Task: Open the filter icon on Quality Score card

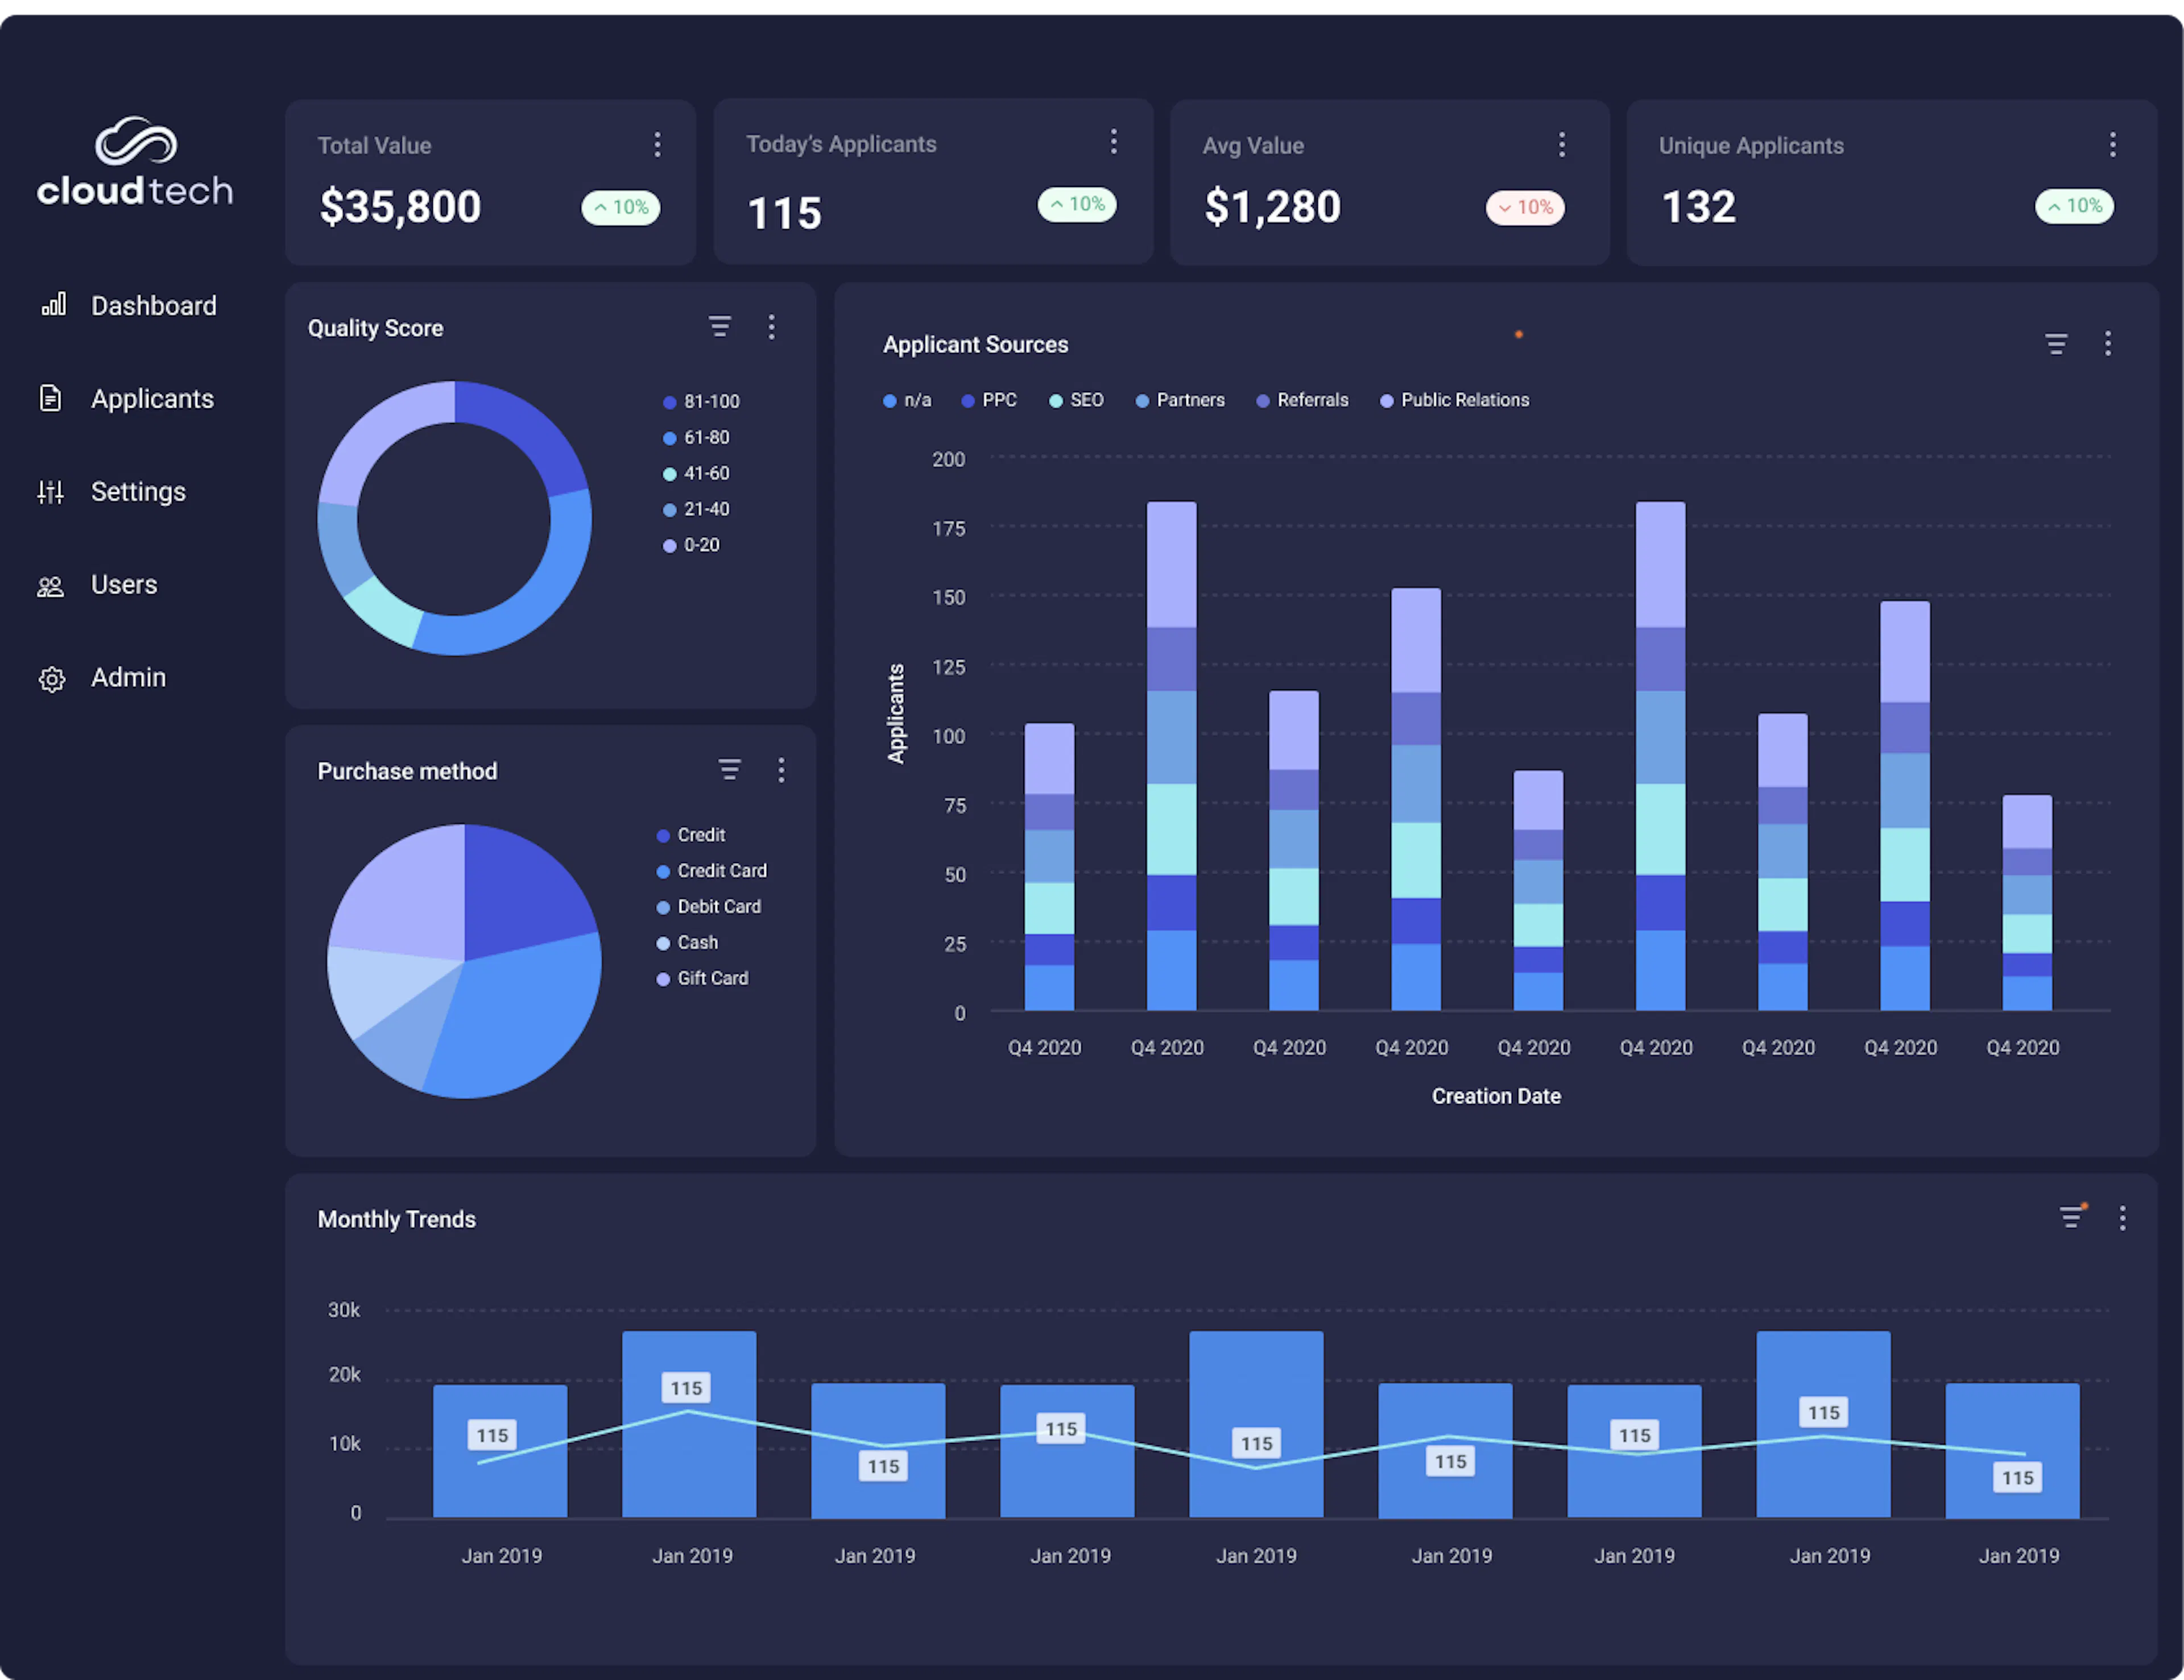Action: pyautogui.click(x=720, y=327)
